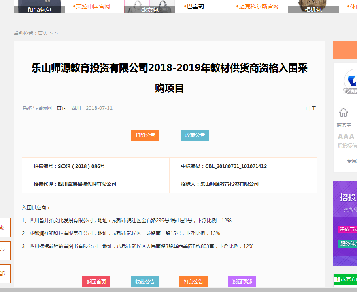Open the 巴宝莉 link

pos(195,6)
